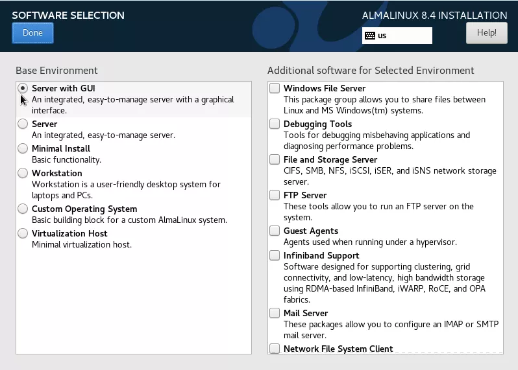This screenshot has height=370, width=518.
Task: Open the Help! button
Action: (x=487, y=33)
